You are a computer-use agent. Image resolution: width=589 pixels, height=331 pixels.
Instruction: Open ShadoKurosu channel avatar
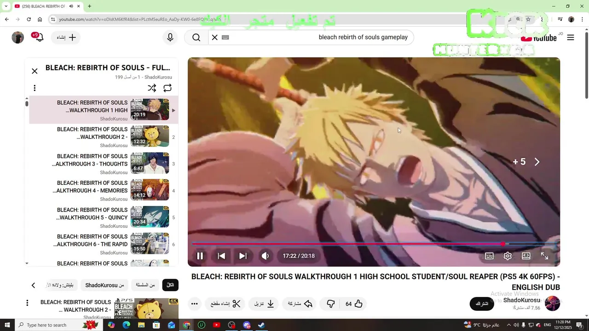click(552, 304)
